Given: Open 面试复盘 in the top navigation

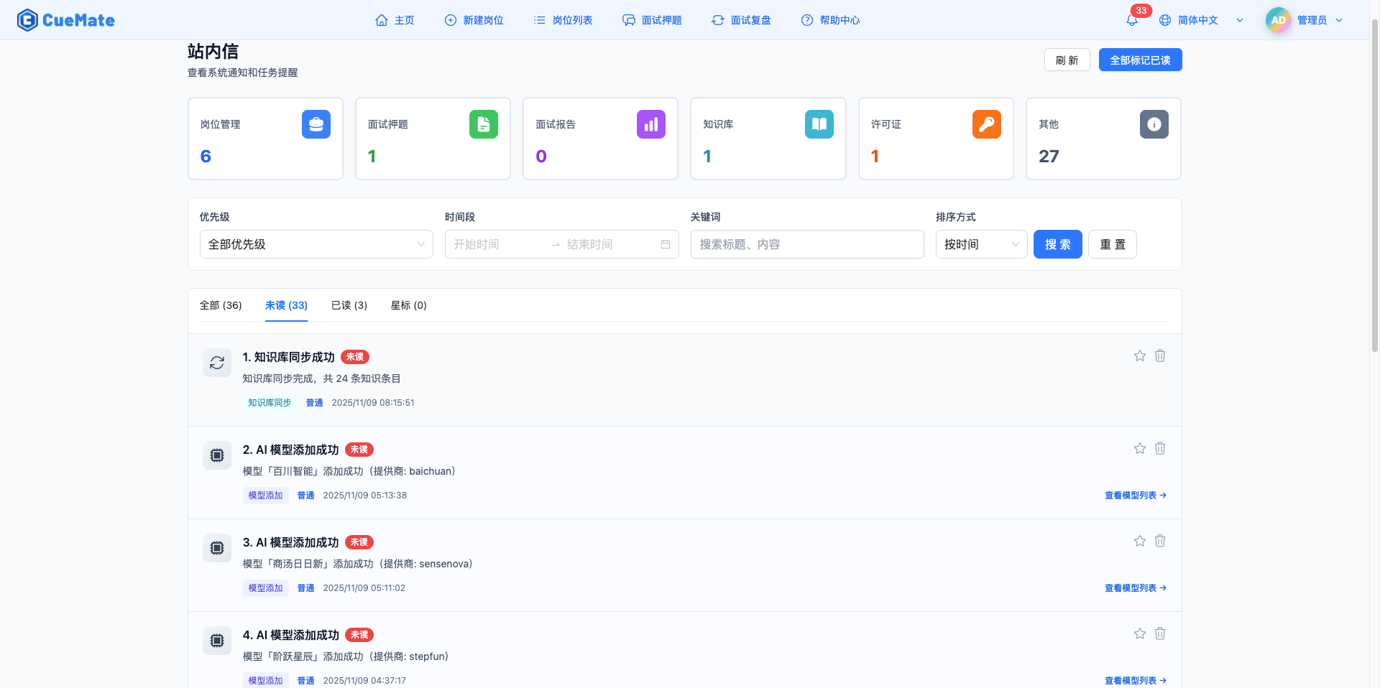Looking at the screenshot, I should [741, 20].
